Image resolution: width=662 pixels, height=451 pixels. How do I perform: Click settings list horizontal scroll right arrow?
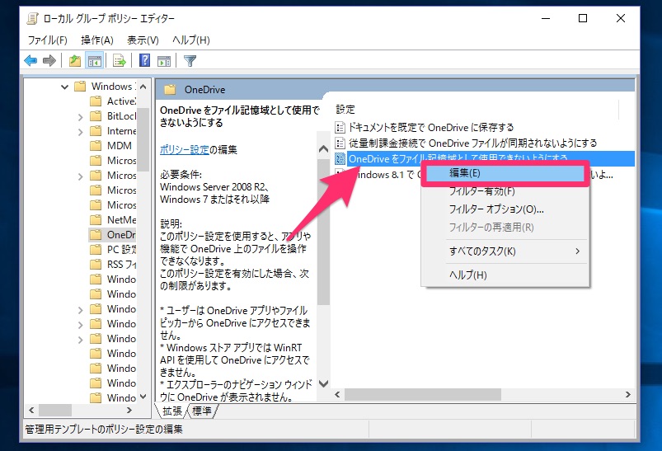pos(628,394)
